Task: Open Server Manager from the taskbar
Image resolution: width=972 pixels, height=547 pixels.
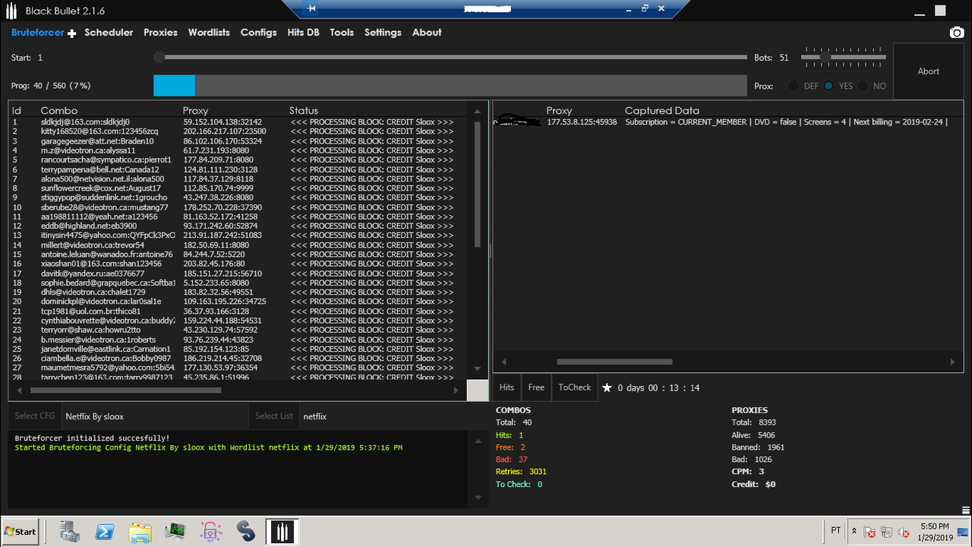Action: [70, 531]
